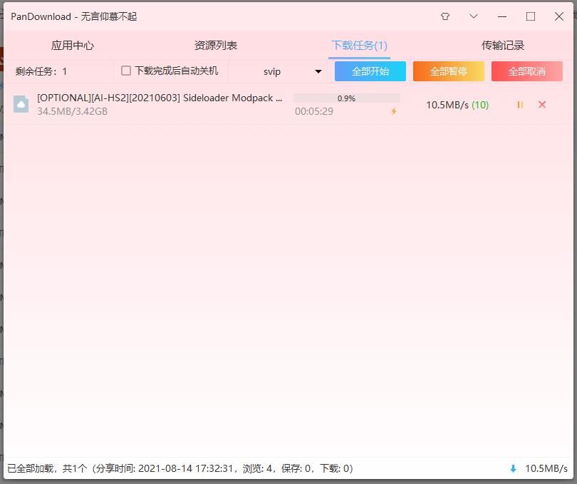This screenshot has height=484, width=577.
Task: Switch to the 资源列表 tab
Action: point(216,46)
